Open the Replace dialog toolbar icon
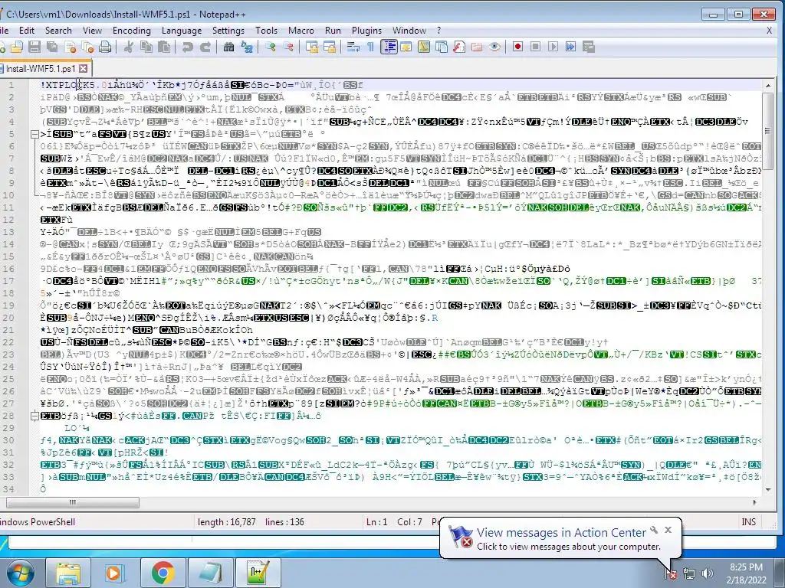The width and height of the screenshot is (785, 588). click(x=247, y=47)
